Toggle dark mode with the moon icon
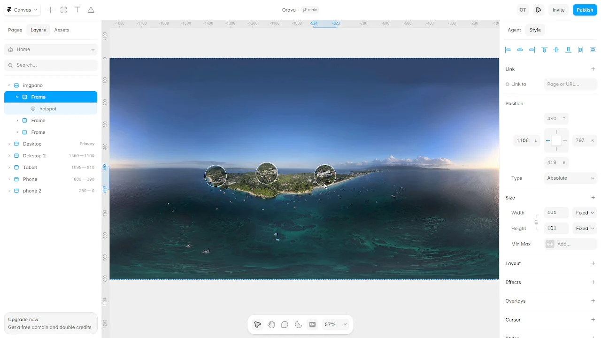This screenshot has height=338, width=601. pos(298,324)
